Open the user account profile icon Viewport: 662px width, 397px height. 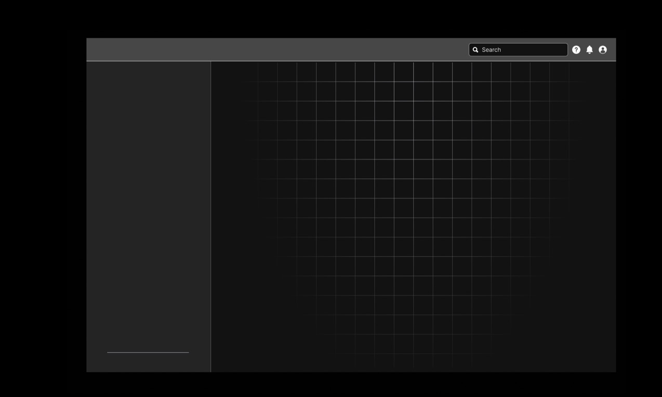603,50
